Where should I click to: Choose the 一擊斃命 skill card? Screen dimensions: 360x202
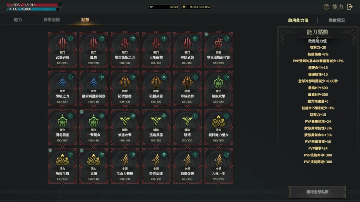click(94, 127)
